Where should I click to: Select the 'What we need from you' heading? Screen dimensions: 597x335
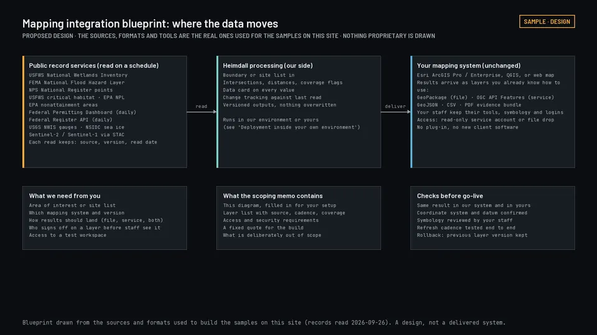point(65,195)
